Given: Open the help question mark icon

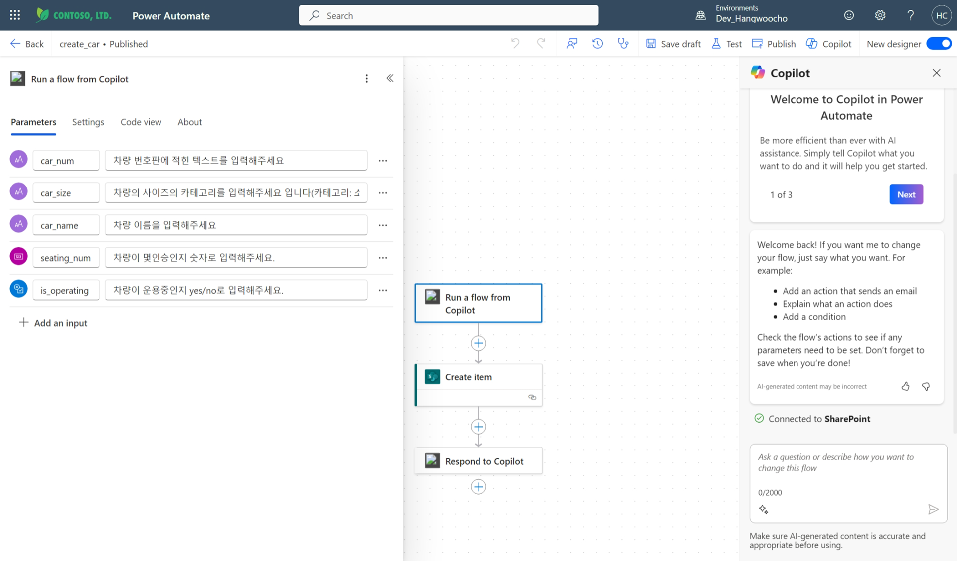Looking at the screenshot, I should tap(910, 15).
